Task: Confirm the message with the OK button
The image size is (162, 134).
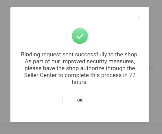Action: [x=80, y=100]
